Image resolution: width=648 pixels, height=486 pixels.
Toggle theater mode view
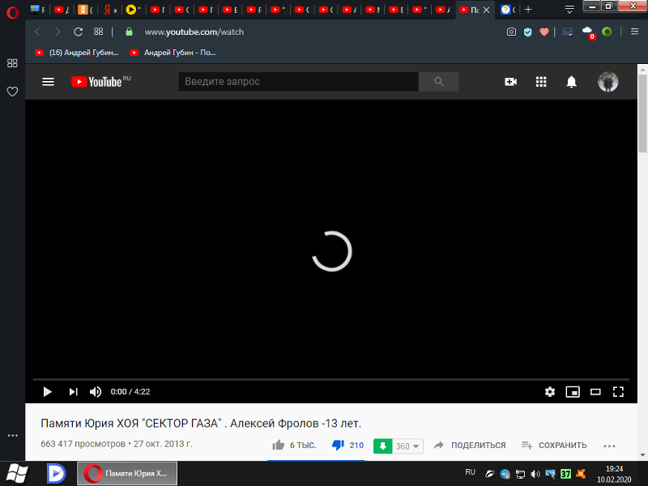pyautogui.click(x=595, y=391)
